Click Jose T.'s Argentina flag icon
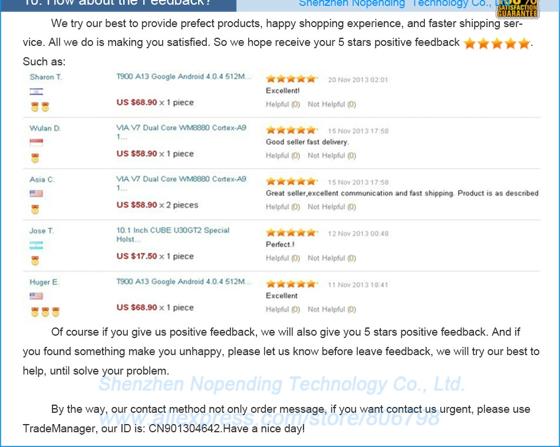The image size is (560, 447). click(x=36, y=245)
